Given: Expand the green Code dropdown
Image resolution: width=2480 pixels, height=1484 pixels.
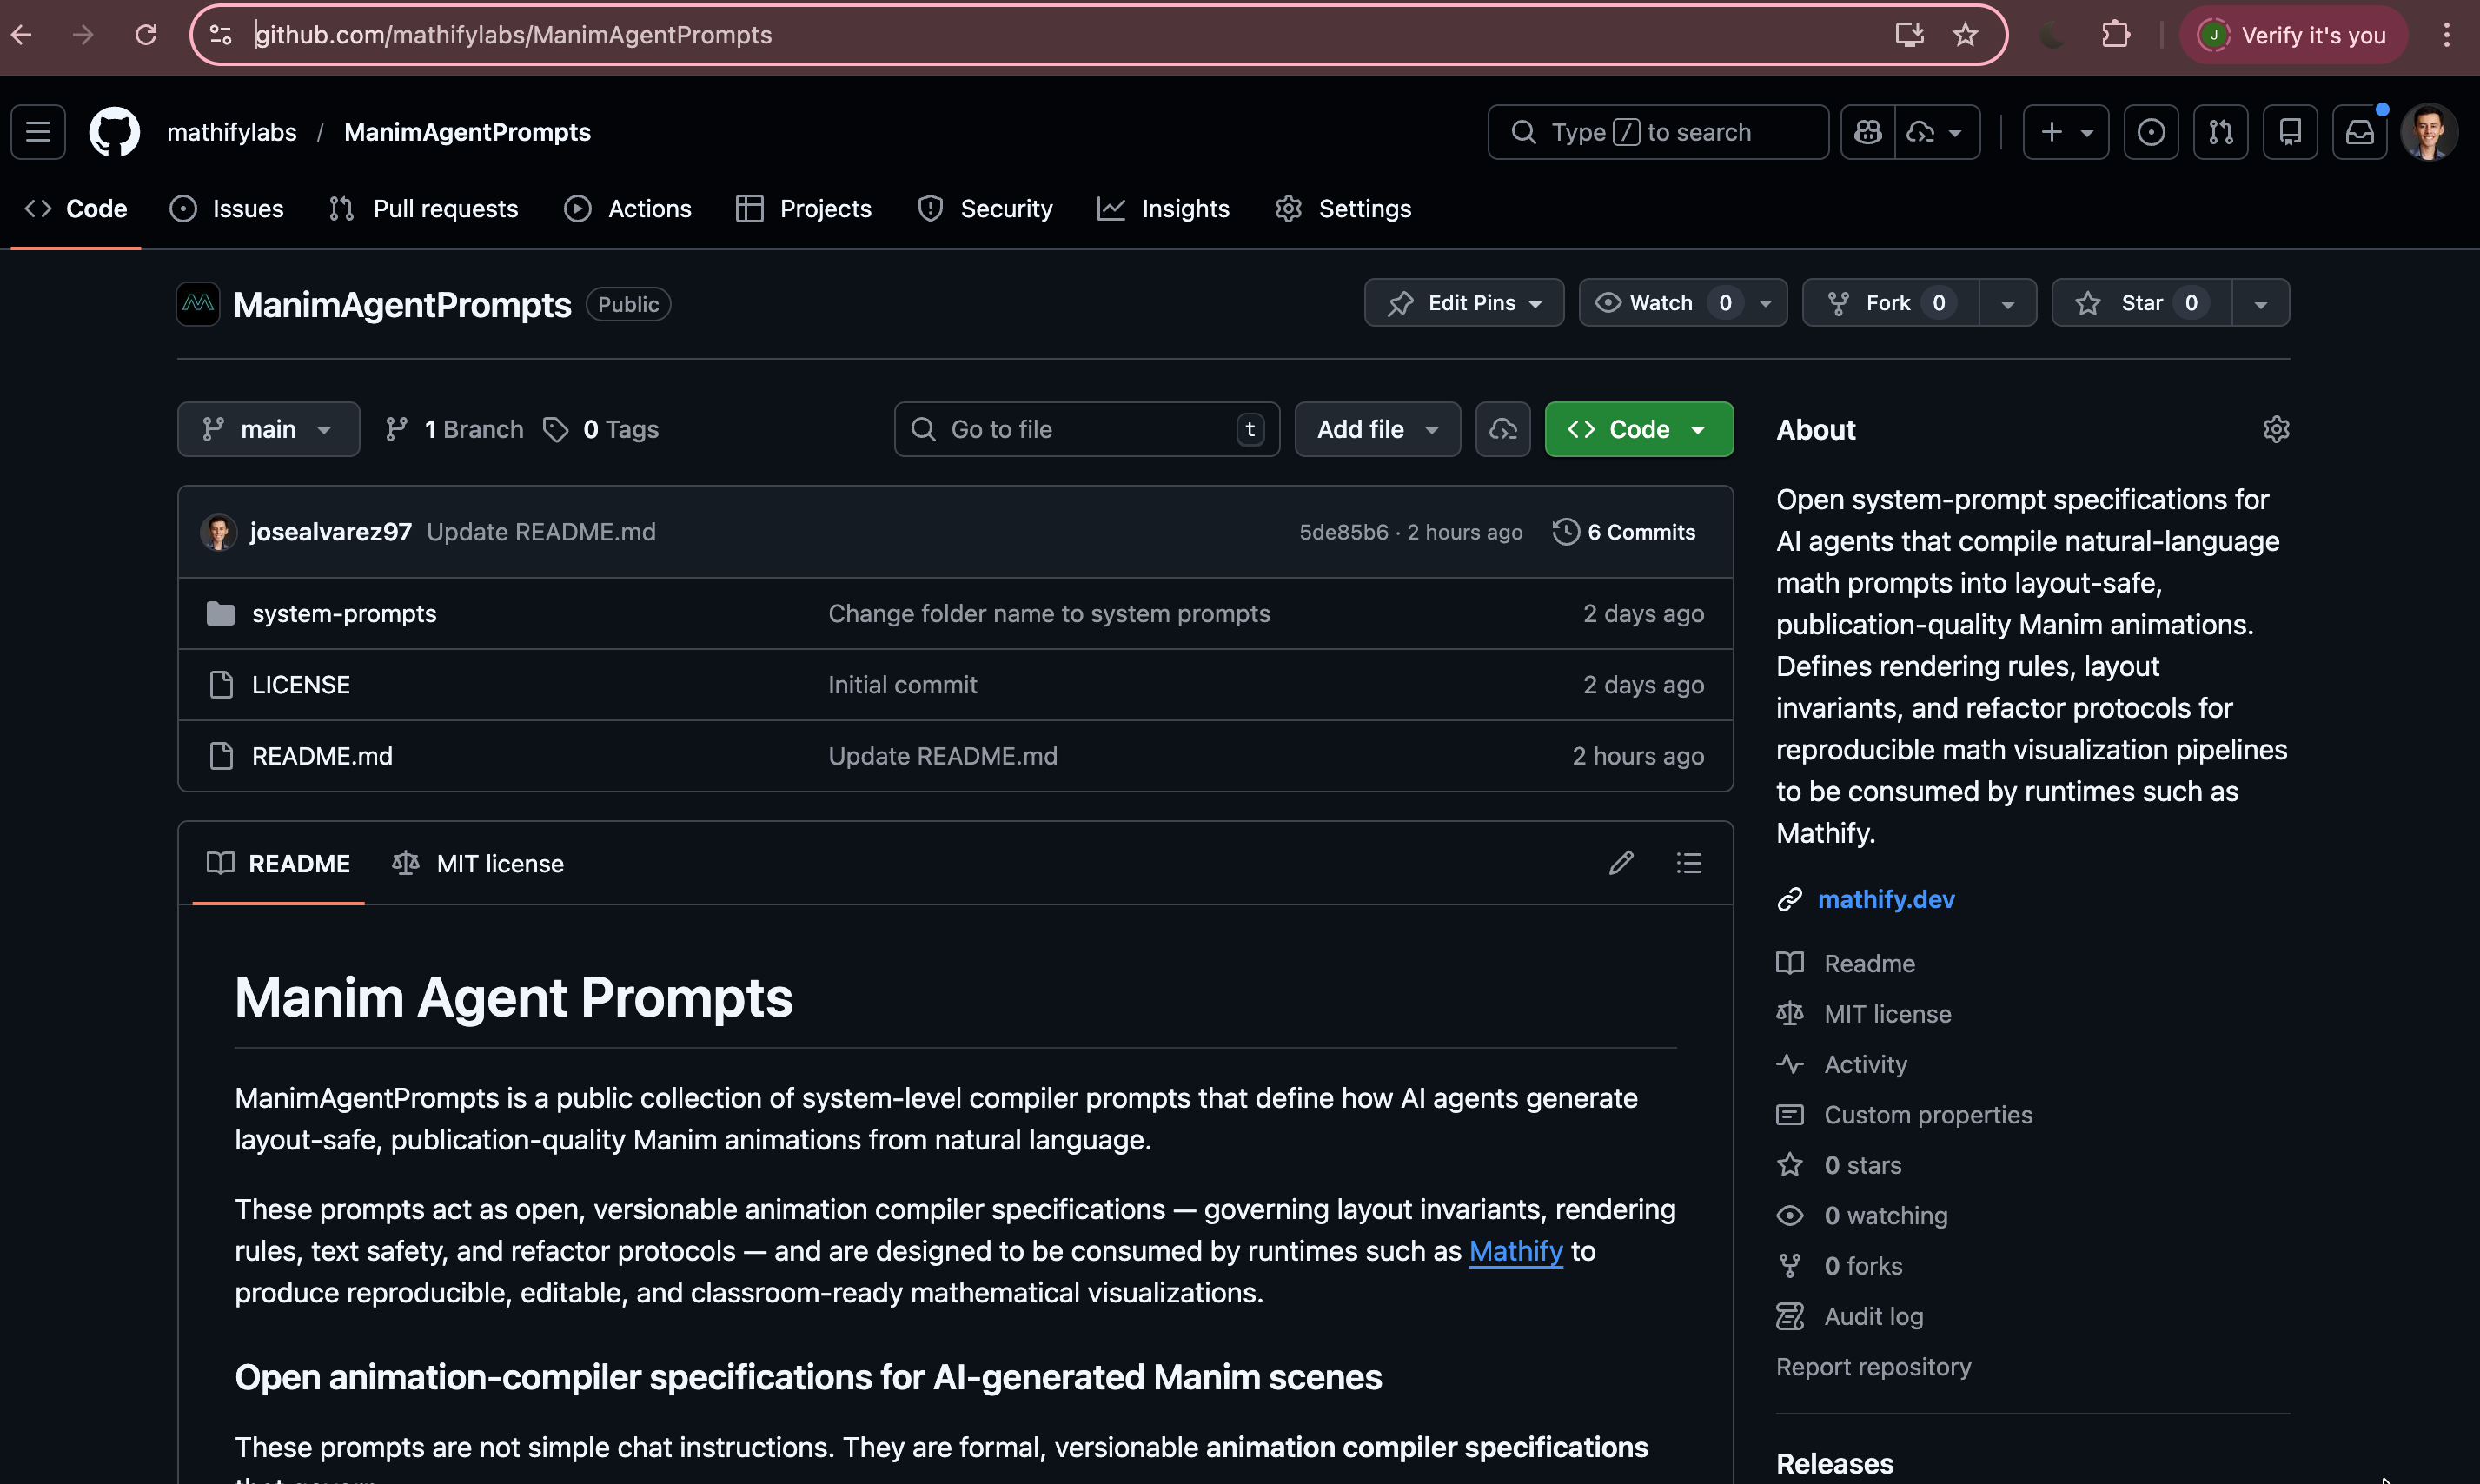Looking at the screenshot, I should [x=1638, y=430].
